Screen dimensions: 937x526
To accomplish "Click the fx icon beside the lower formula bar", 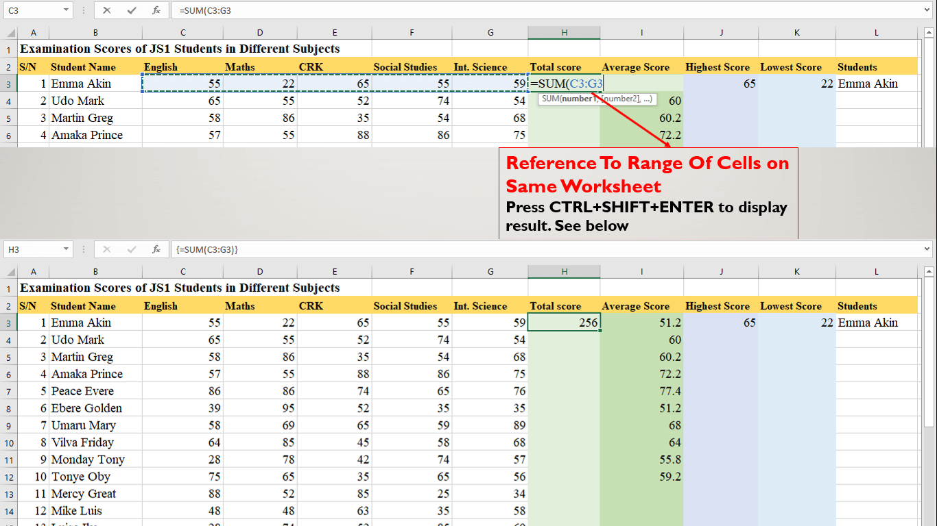I will click(156, 249).
